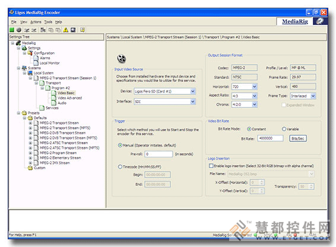336x247 pixels.
Task: Click the Presets folder icon
Action: (24, 113)
